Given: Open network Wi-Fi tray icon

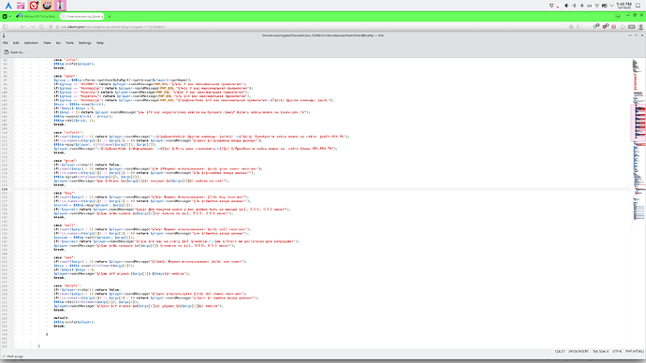Looking at the screenshot, I should (x=597, y=6).
